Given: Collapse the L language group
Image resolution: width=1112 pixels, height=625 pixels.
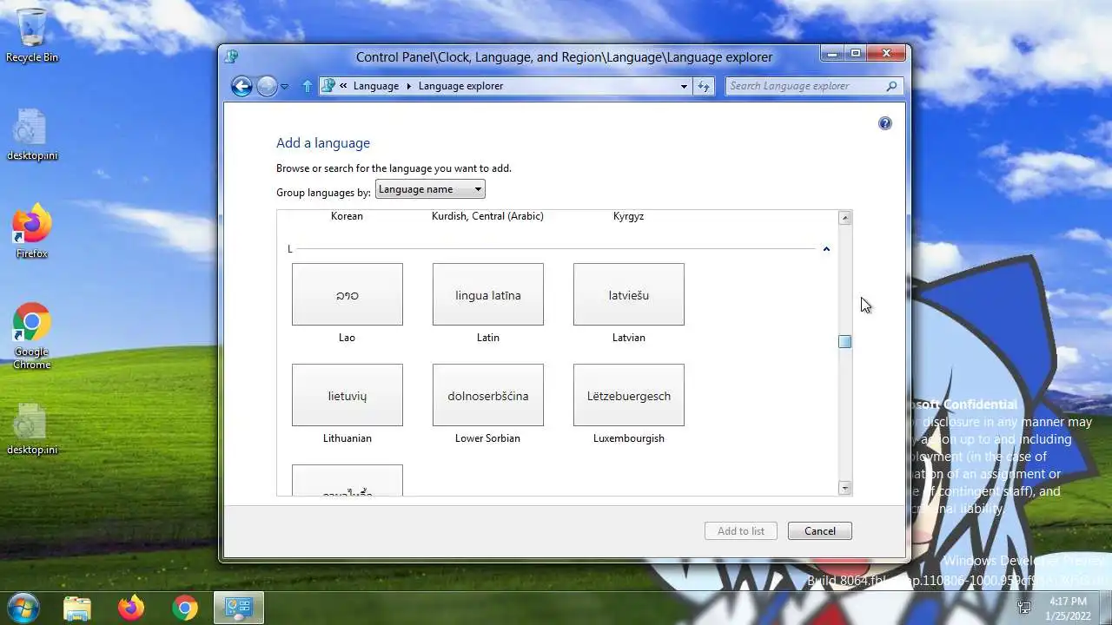Looking at the screenshot, I should [826, 249].
